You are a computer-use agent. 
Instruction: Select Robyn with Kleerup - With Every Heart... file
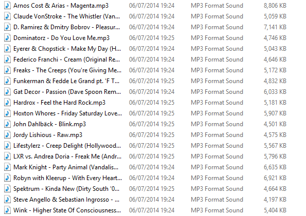pyautogui.click(x=67, y=178)
